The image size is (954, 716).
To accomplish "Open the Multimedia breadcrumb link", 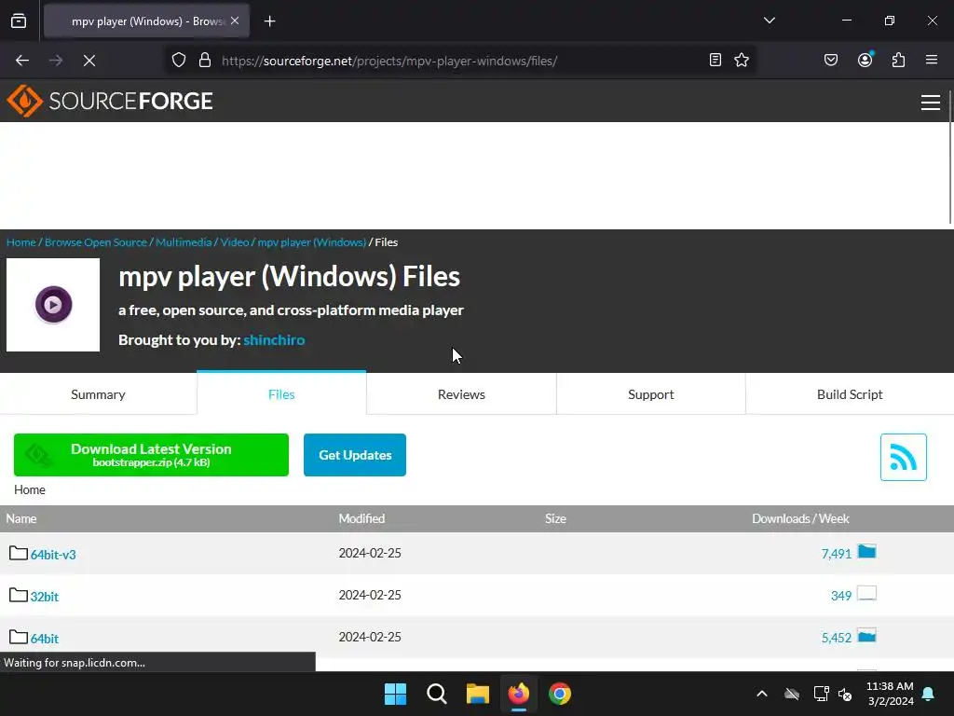I will tap(184, 242).
